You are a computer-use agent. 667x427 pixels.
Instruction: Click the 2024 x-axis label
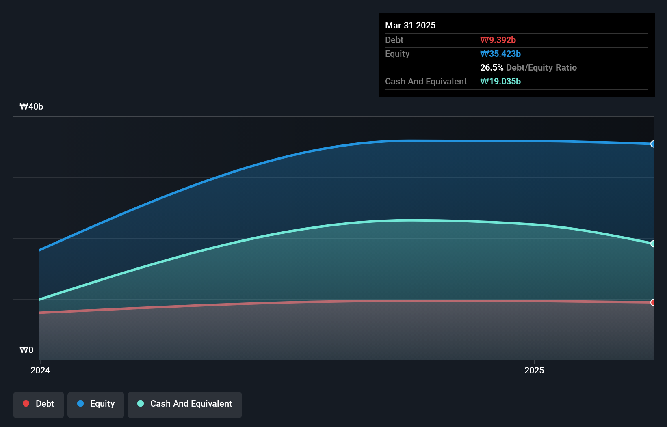tap(40, 370)
